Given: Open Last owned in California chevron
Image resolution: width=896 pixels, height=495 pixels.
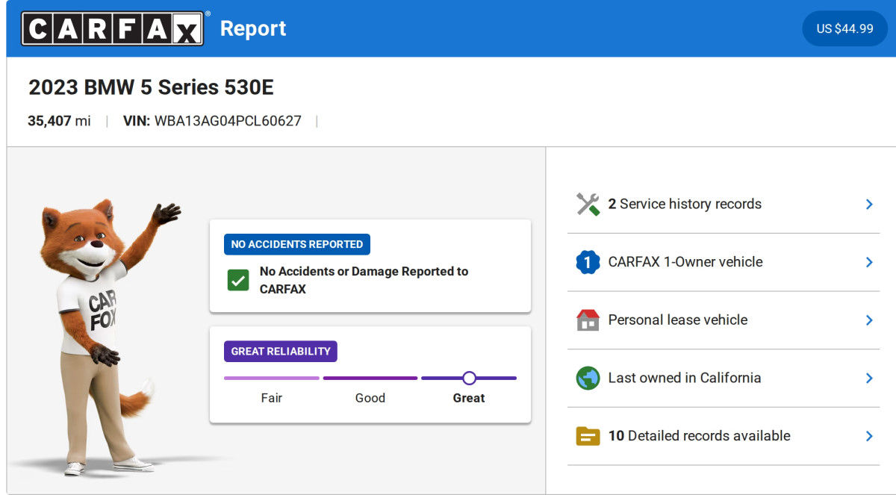Looking at the screenshot, I should [868, 378].
